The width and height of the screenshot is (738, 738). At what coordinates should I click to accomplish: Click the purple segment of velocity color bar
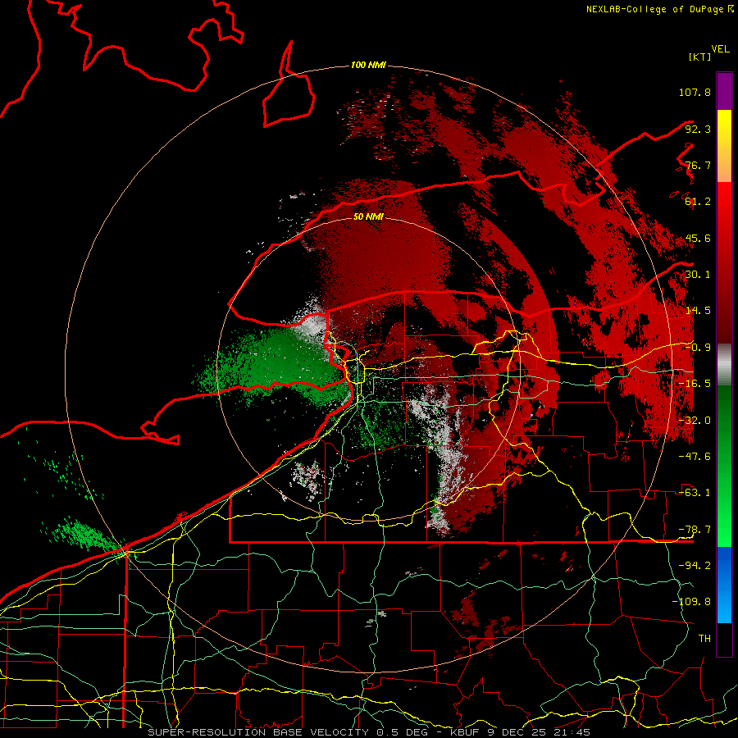coord(724,91)
